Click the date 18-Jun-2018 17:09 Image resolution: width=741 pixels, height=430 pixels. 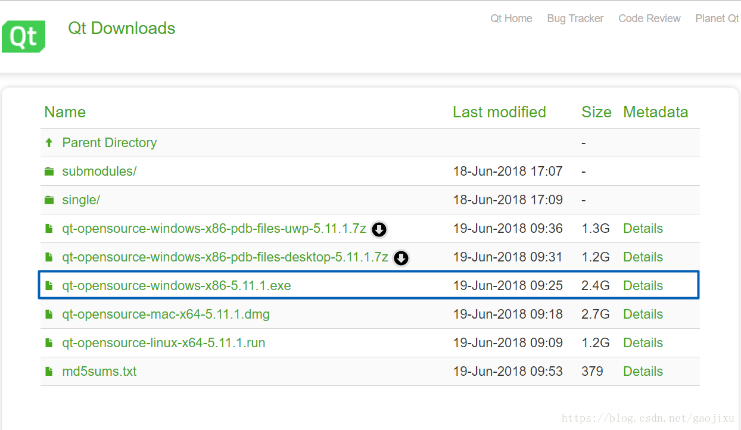(508, 200)
